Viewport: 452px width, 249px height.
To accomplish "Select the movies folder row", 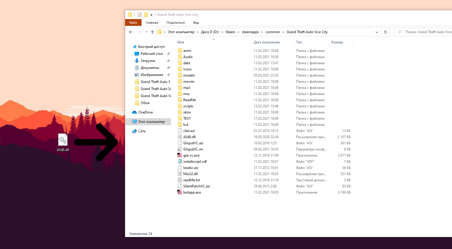I will pyautogui.click(x=264, y=82).
